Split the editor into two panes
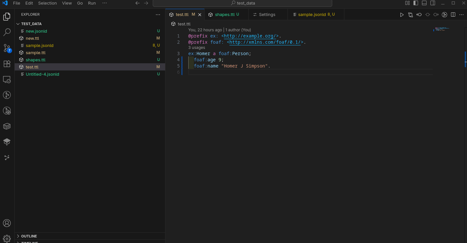This screenshot has width=467, height=243. point(453,14)
